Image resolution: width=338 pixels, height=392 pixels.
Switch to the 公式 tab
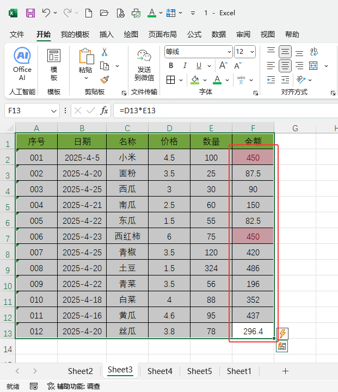click(194, 34)
